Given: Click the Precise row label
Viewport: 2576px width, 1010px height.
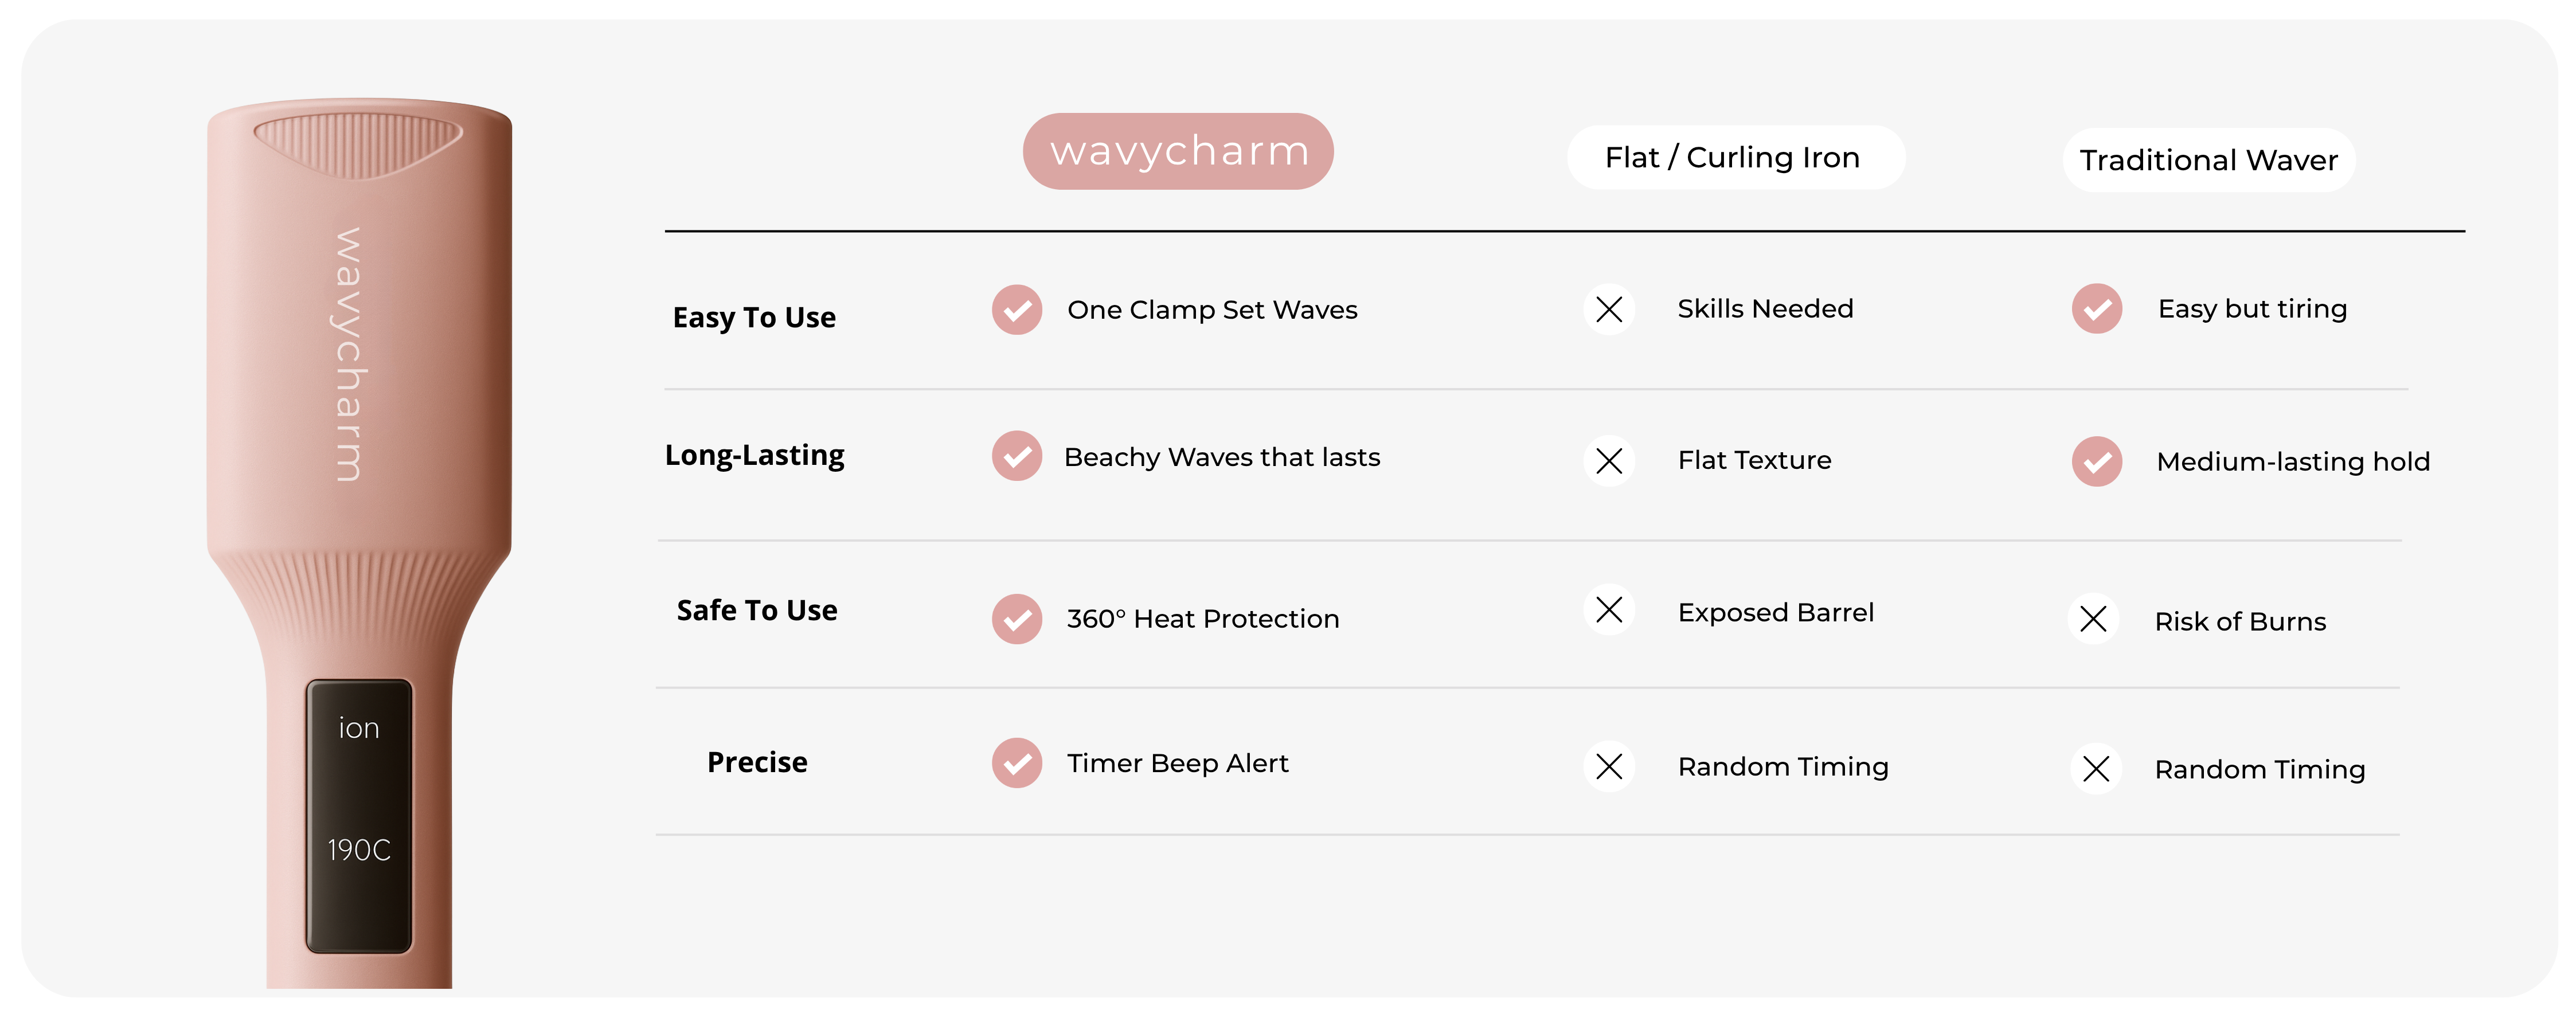Looking at the screenshot, I should tap(757, 763).
